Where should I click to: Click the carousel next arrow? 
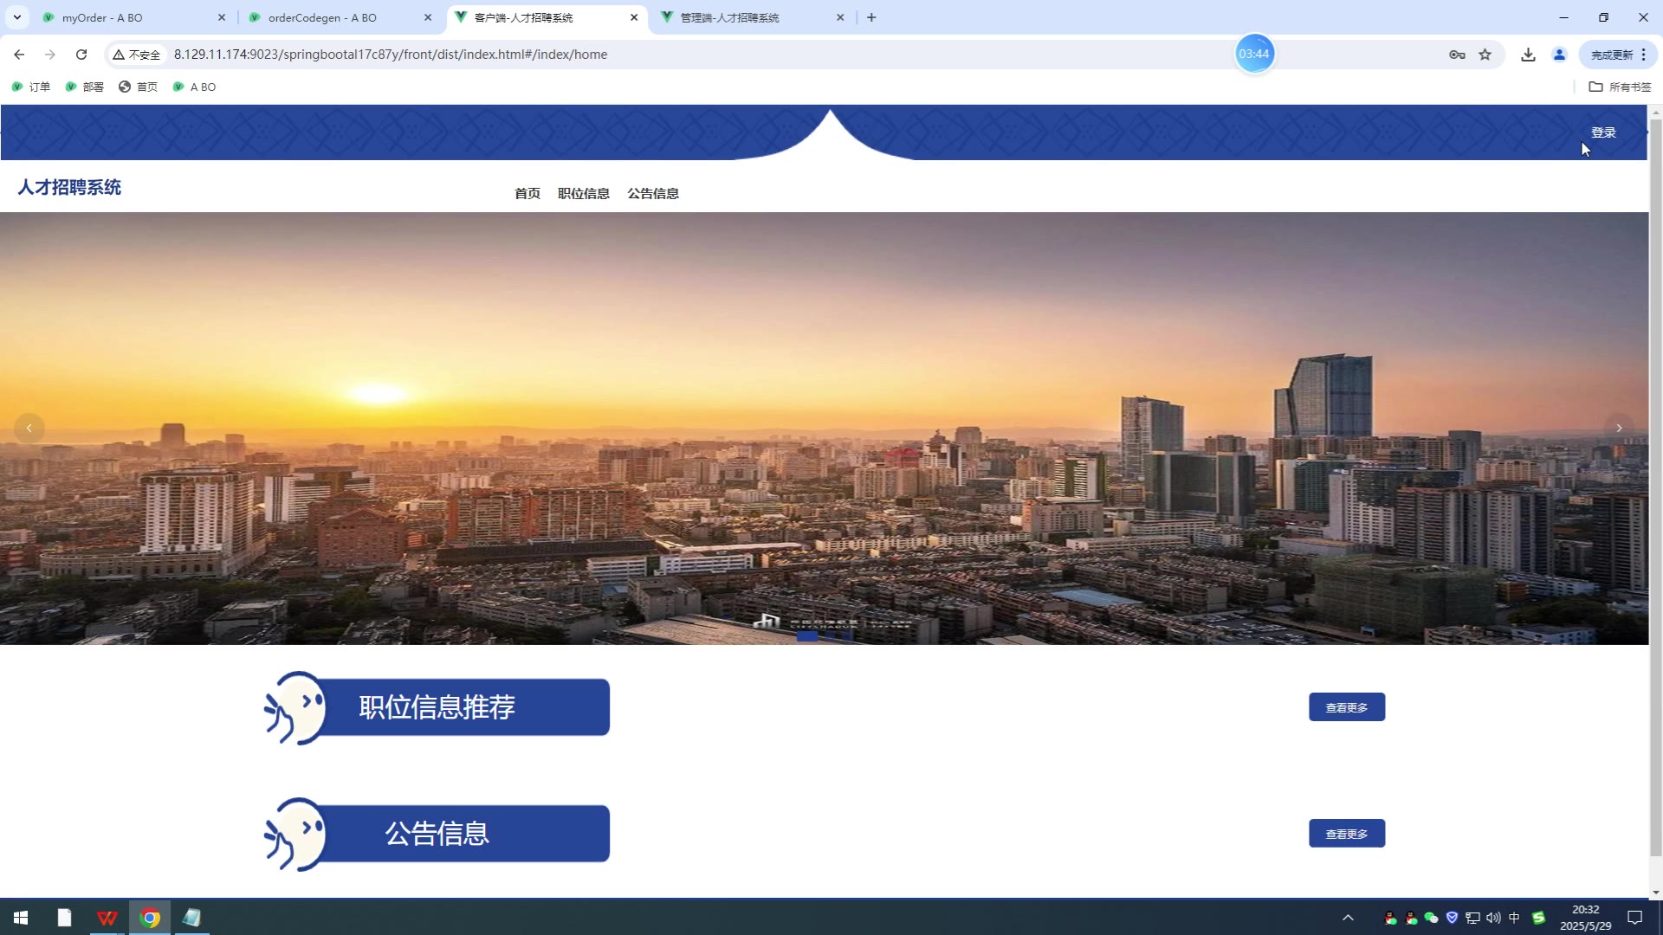1618,428
